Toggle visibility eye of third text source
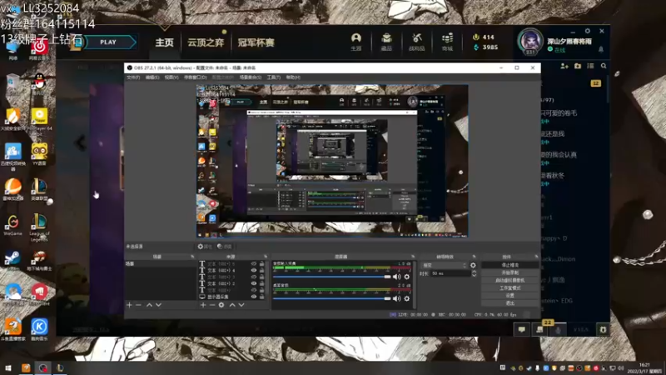 [x=254, y=277]
